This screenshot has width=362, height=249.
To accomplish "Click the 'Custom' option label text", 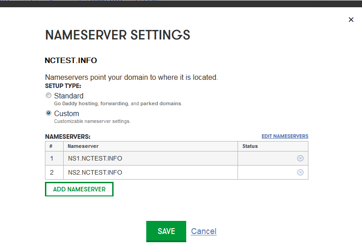I will [66, 113].
